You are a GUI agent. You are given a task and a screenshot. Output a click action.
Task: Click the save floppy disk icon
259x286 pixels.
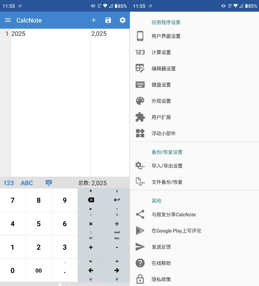(108, 20)
